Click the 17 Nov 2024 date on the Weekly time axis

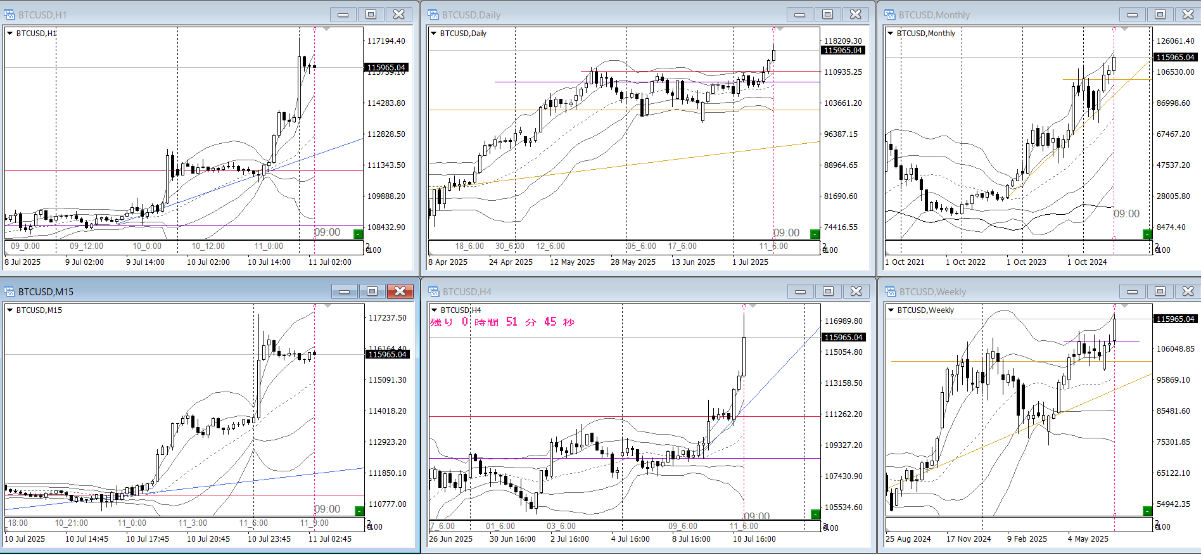pyautogui.click(x=969, y=539)
